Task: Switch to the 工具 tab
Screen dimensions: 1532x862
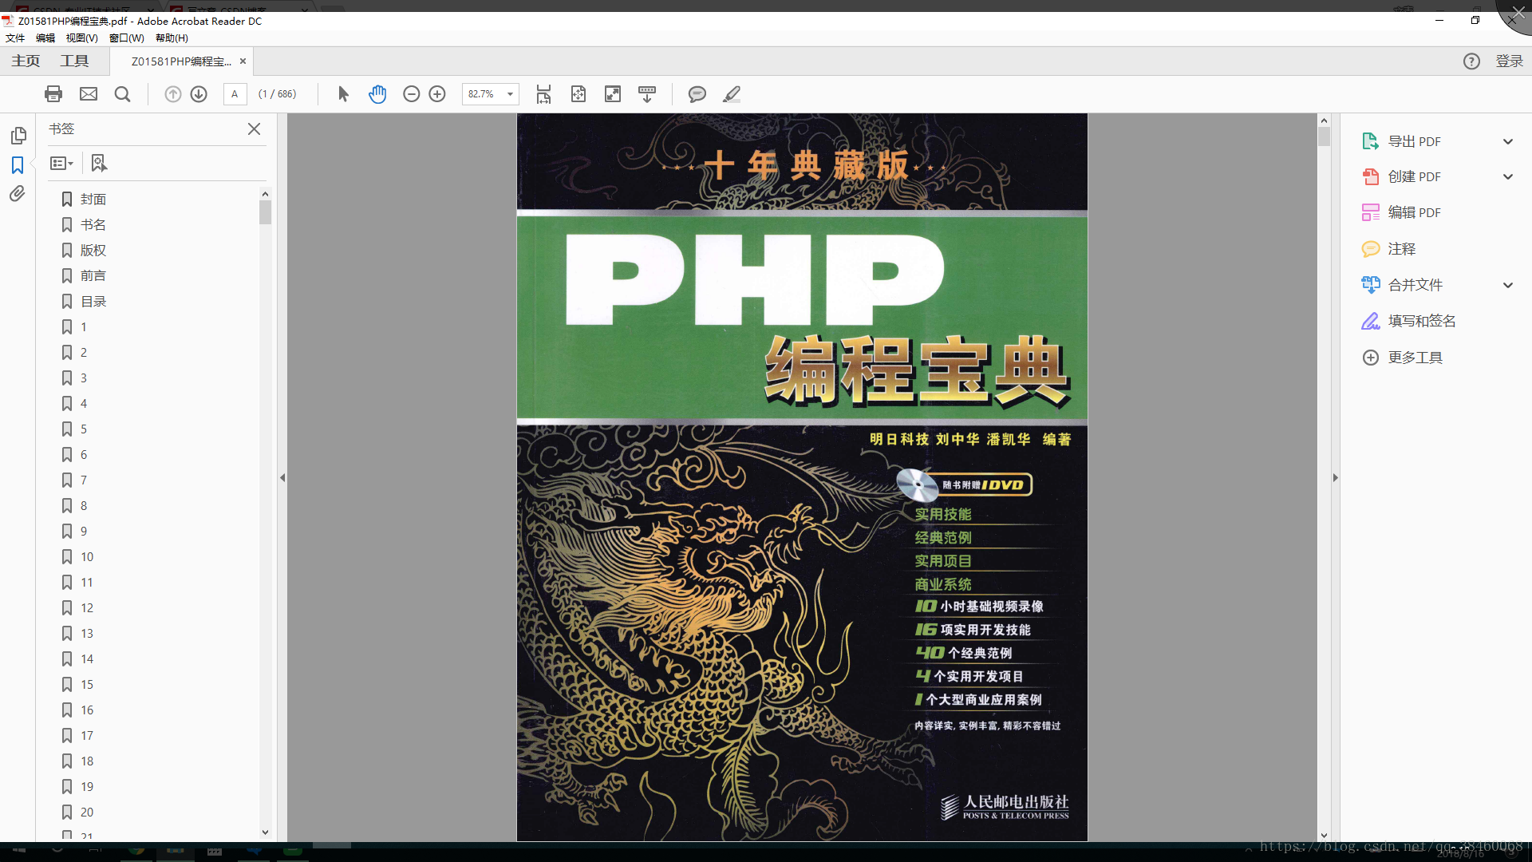Action: coord(74,61)
